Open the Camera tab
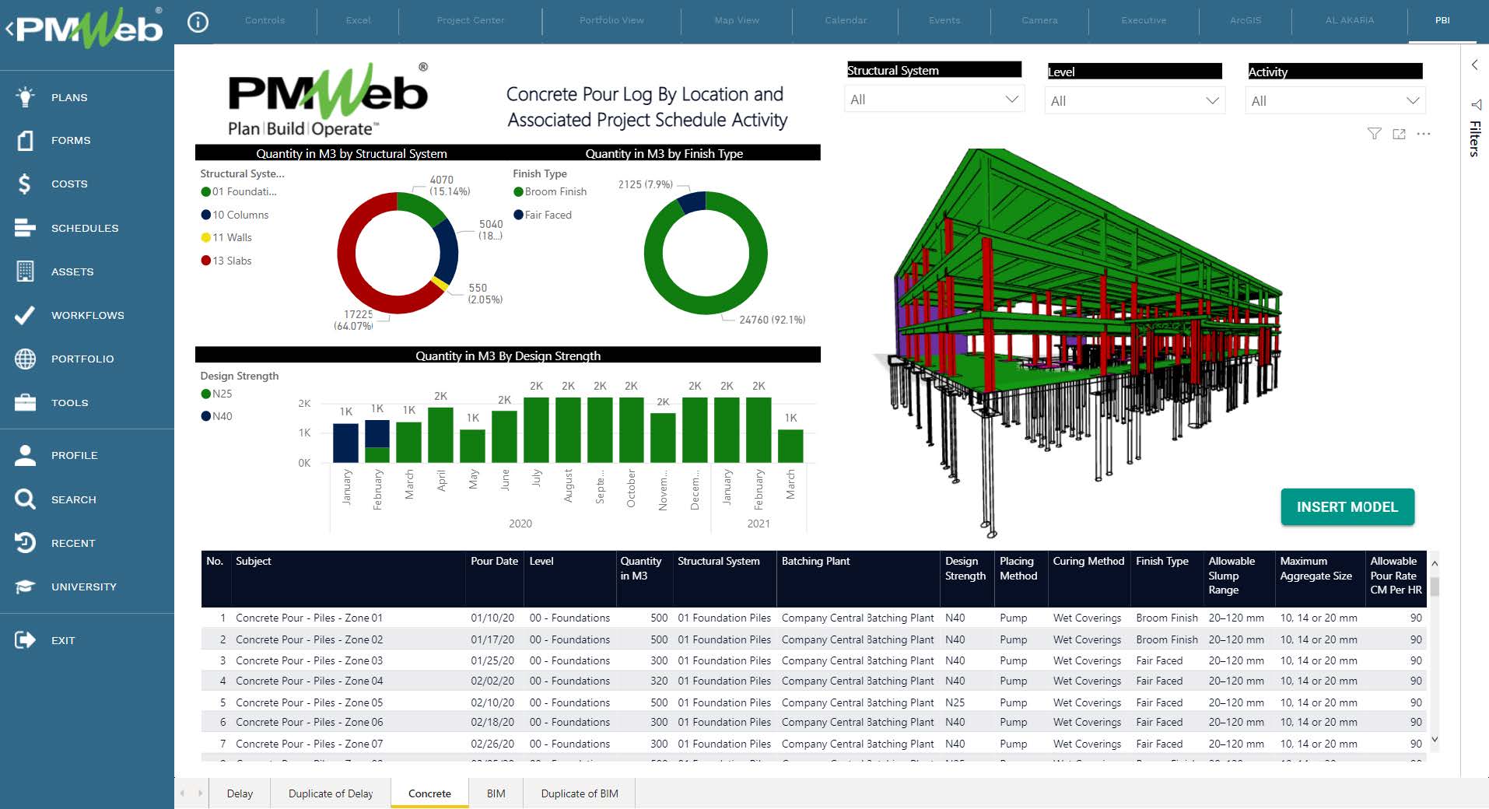The height and width of the screenshot is (809, 1489). [1039, 20]
